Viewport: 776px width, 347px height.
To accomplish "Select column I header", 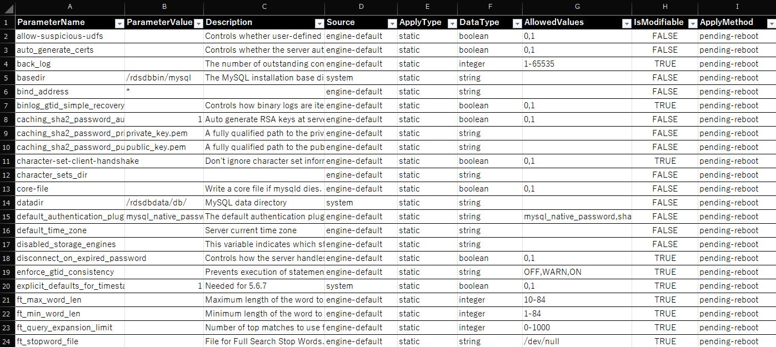I will [x=737, y=7].
